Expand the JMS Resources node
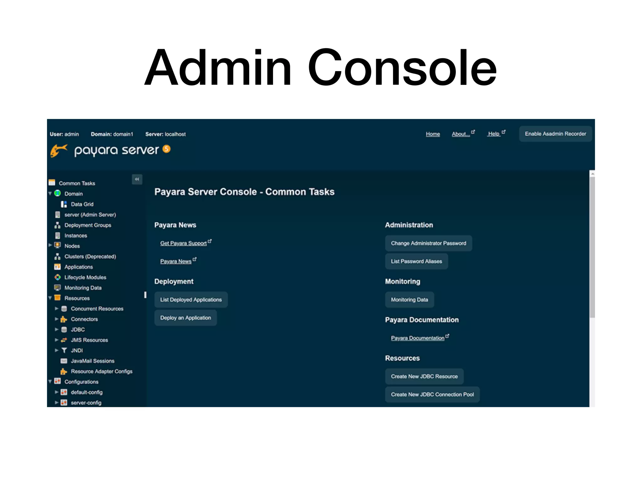 click(57, 340)
